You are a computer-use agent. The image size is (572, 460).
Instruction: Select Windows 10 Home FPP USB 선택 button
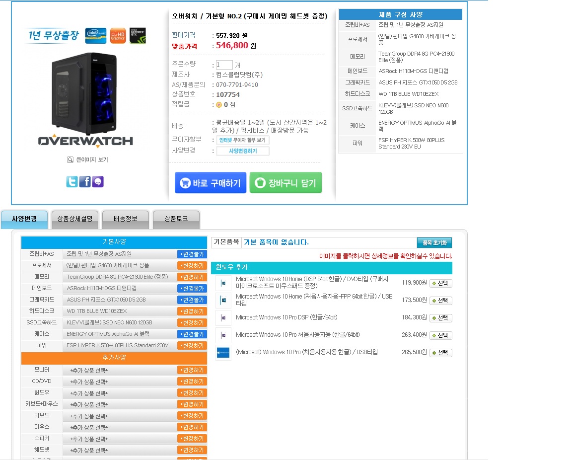pos(440,301)
